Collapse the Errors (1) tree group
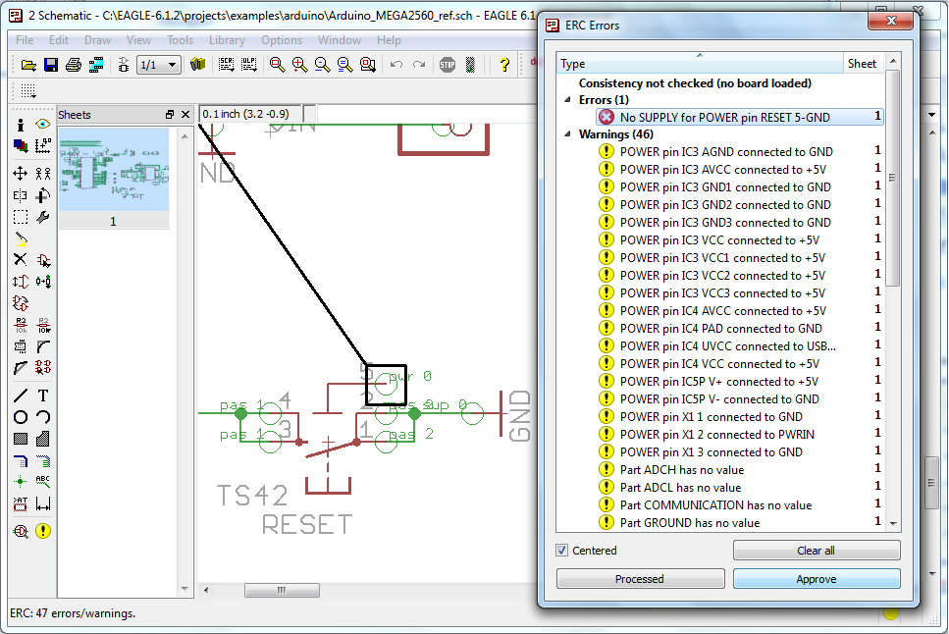The height and width of the screenshot is (634, 949). [x=567, y=100]
